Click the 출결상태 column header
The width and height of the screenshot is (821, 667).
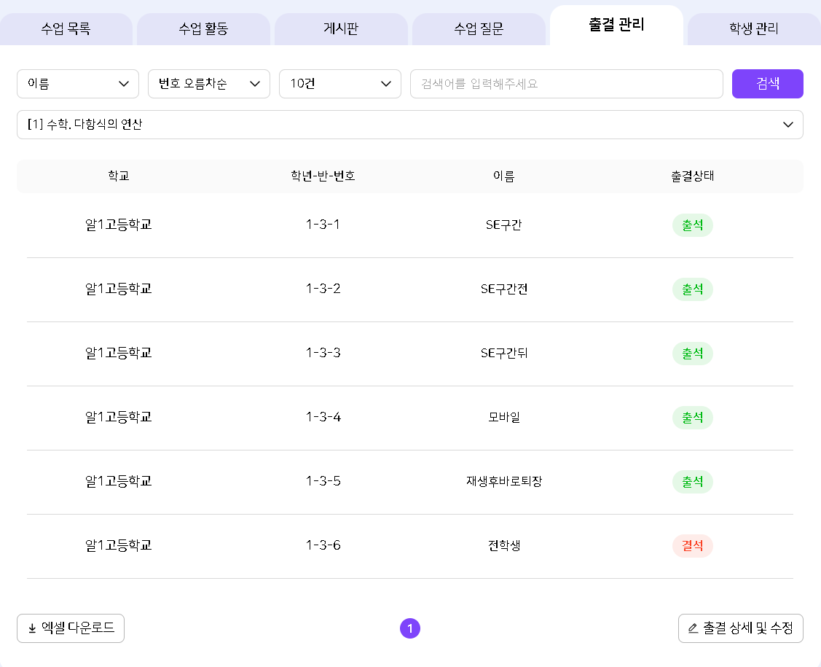(x=692, y=176)
